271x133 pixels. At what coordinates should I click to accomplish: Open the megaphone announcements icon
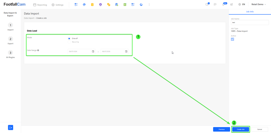pyautogui.click(x=232, y=5)
